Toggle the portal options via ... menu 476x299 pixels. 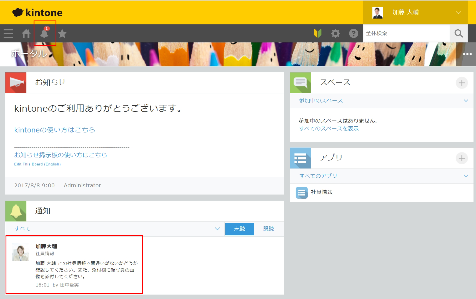click(x=467, y=54)
